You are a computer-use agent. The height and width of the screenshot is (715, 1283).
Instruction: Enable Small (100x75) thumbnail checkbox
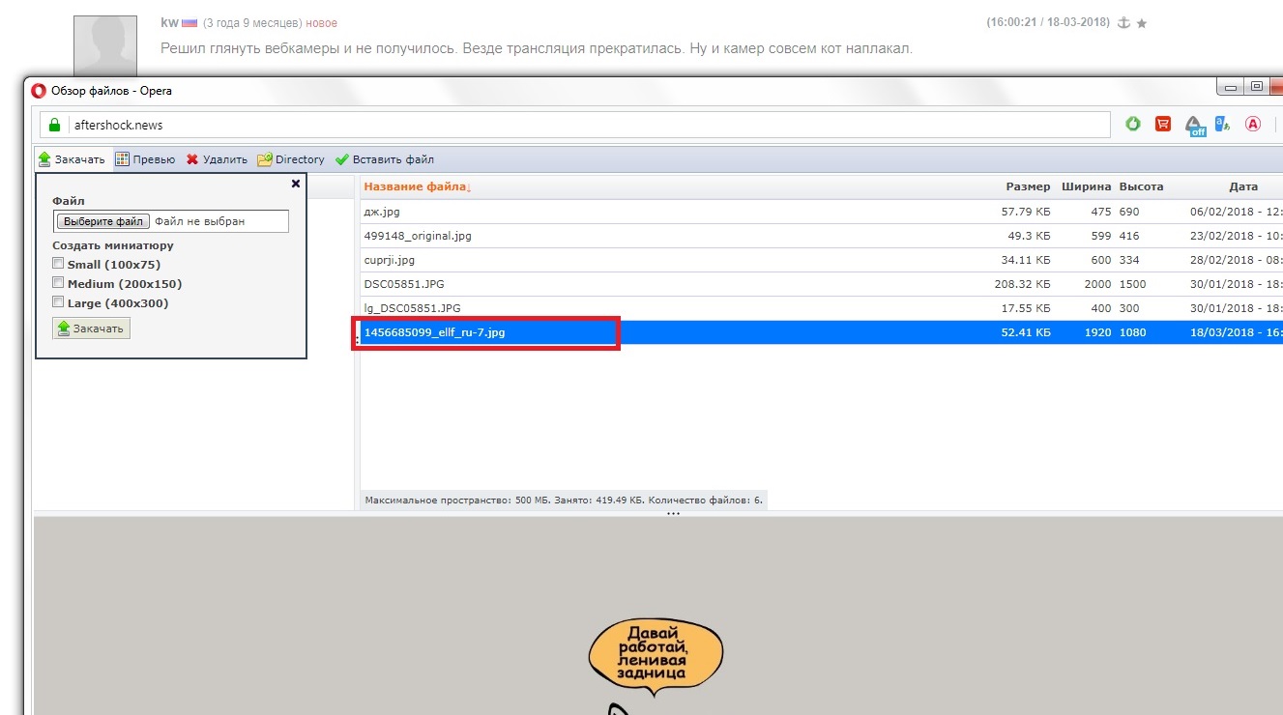pos(59,264)
